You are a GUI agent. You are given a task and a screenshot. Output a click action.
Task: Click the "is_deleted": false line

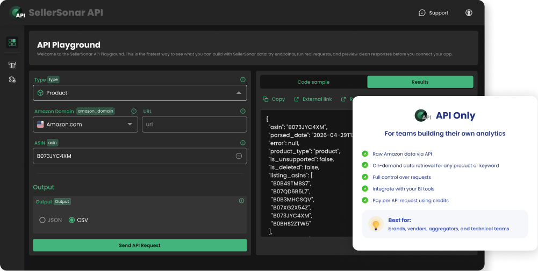[x=293, y=167]
